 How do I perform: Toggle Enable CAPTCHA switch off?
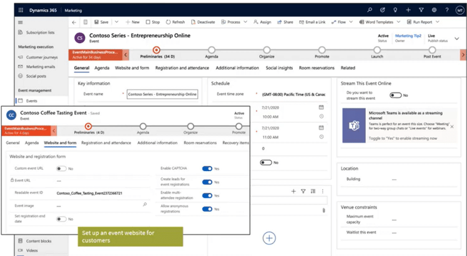click(x=207, y=169)
